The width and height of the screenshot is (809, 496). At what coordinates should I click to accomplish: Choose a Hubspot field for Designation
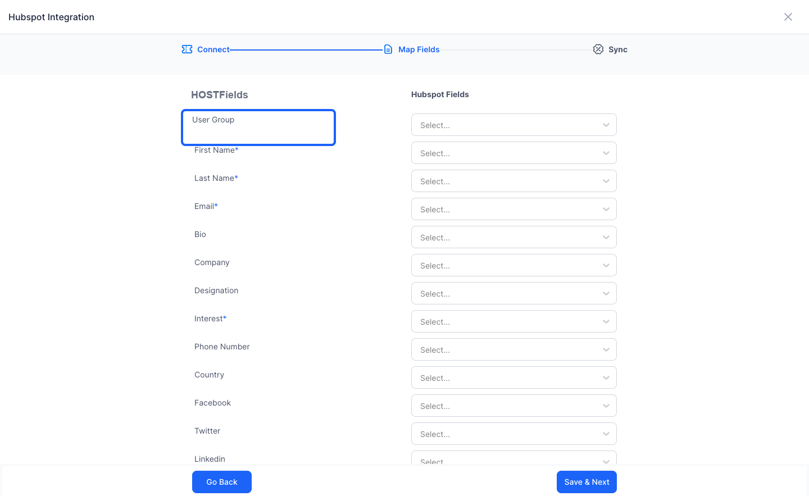514,293
